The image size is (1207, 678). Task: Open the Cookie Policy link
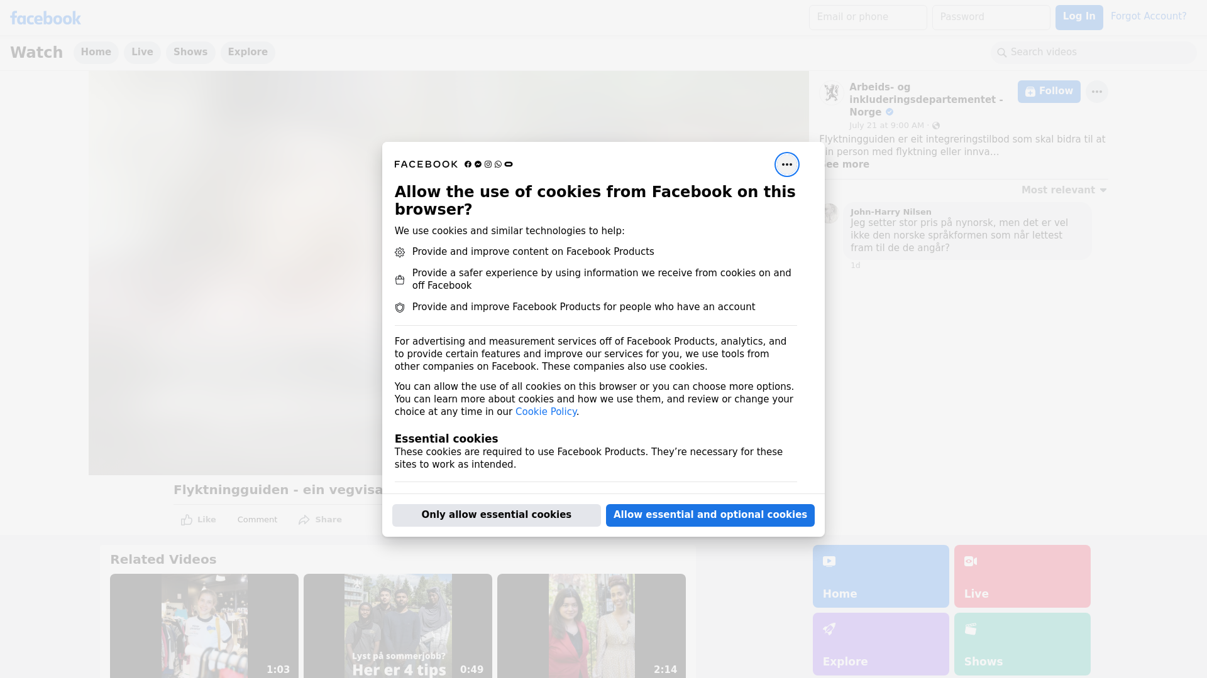coord(546,412)
